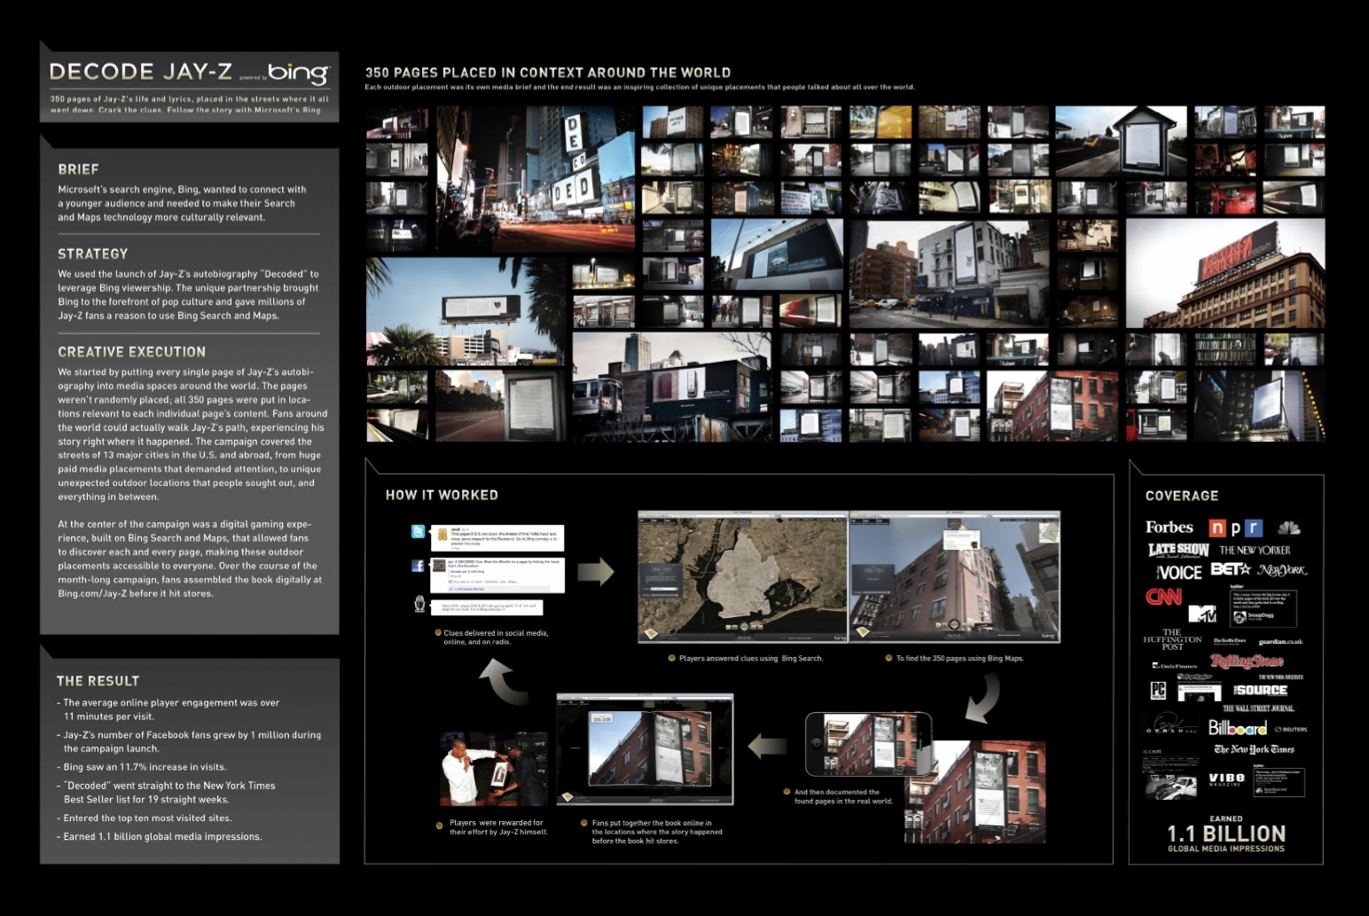Click the PC magazine logo

[x=1158, y=691]
